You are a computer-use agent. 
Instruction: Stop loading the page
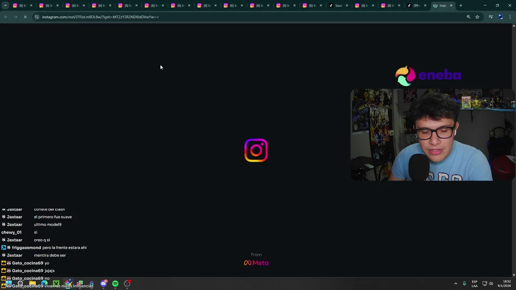coord(25,17)
